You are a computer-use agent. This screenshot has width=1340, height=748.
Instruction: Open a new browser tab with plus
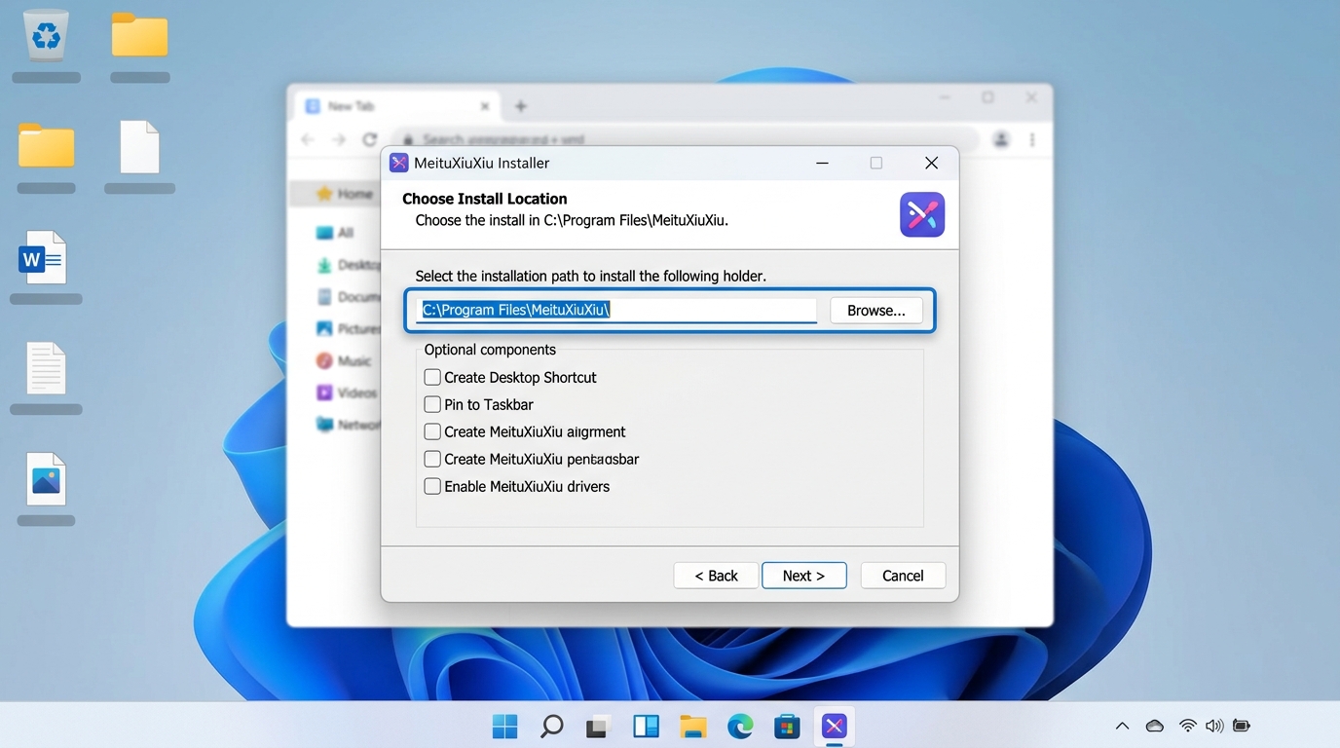[x=520, y=106]
